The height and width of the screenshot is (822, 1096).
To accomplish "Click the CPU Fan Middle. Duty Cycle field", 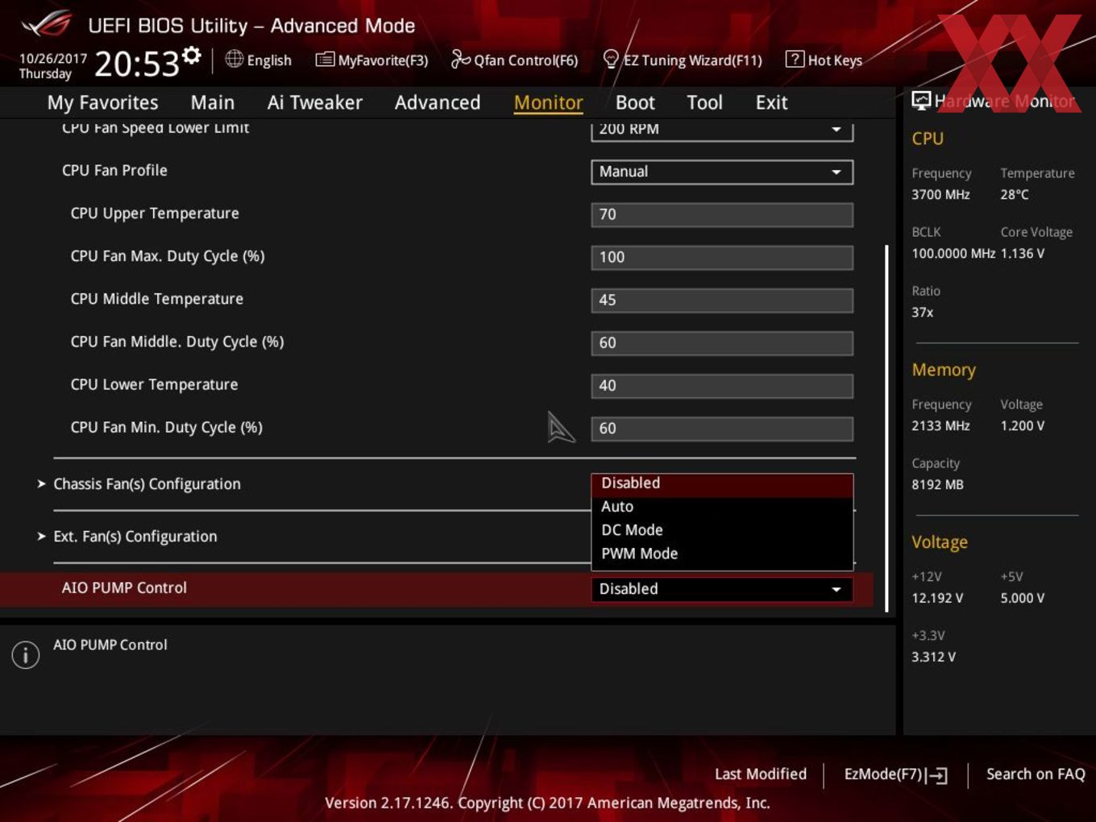I will 722,342.
